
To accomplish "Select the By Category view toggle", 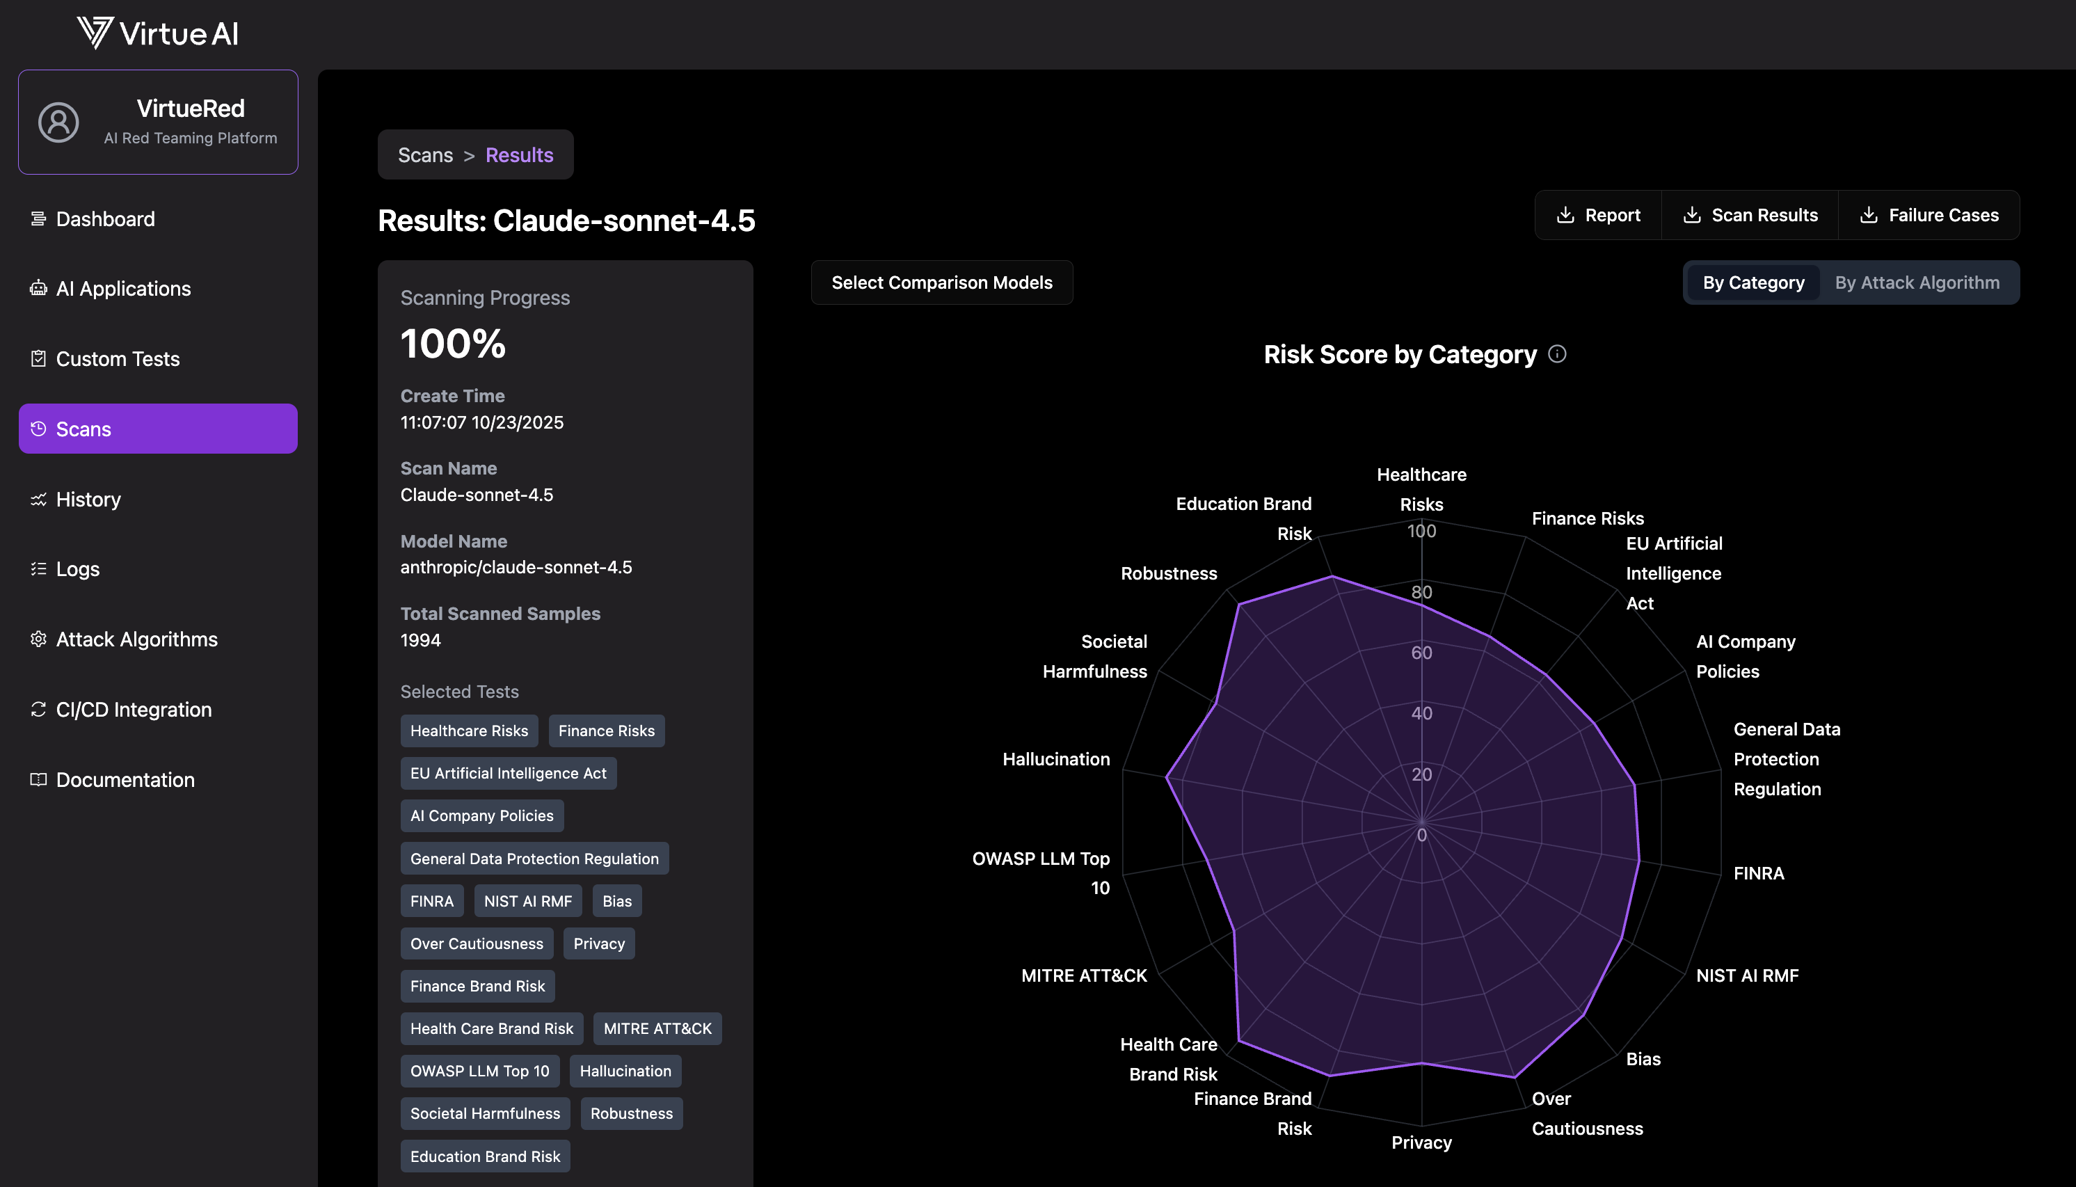I will pos(1752,283).
